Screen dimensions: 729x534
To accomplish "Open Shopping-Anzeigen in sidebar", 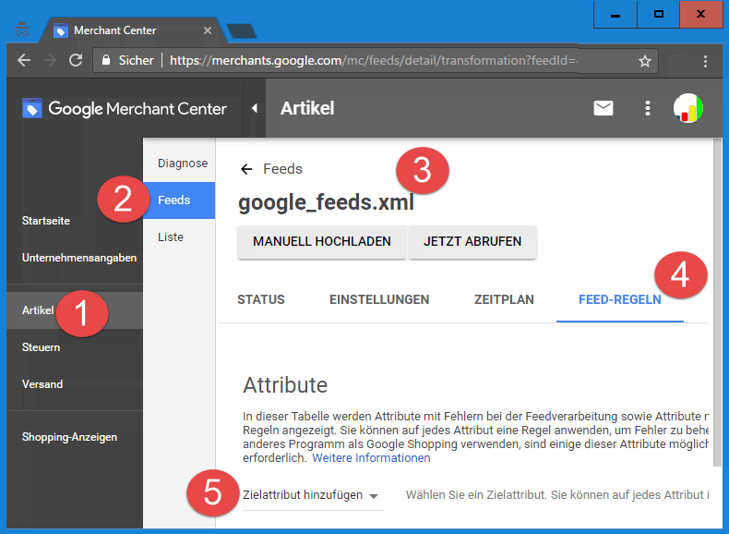I will coord(70,437).
